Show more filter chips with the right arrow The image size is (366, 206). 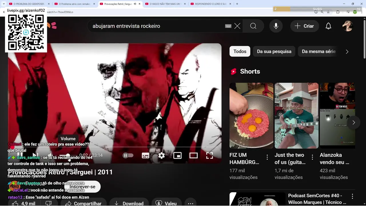coord(347,51)
